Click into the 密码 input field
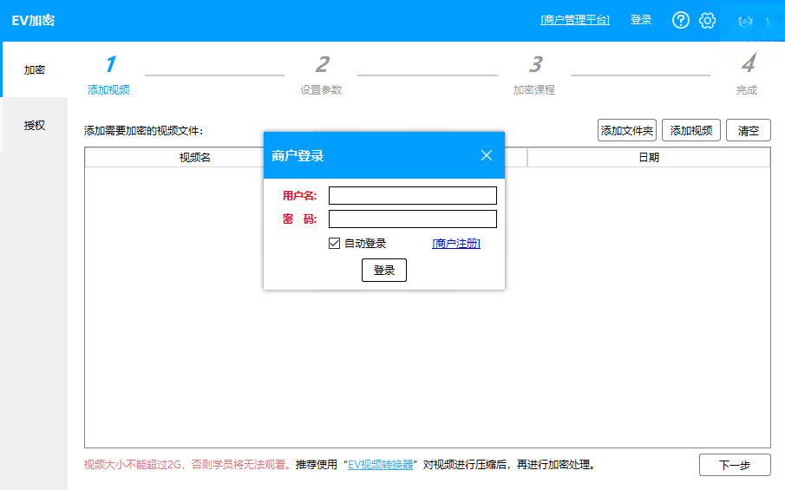Screen dimensions: 785x490 click(413, 219)
